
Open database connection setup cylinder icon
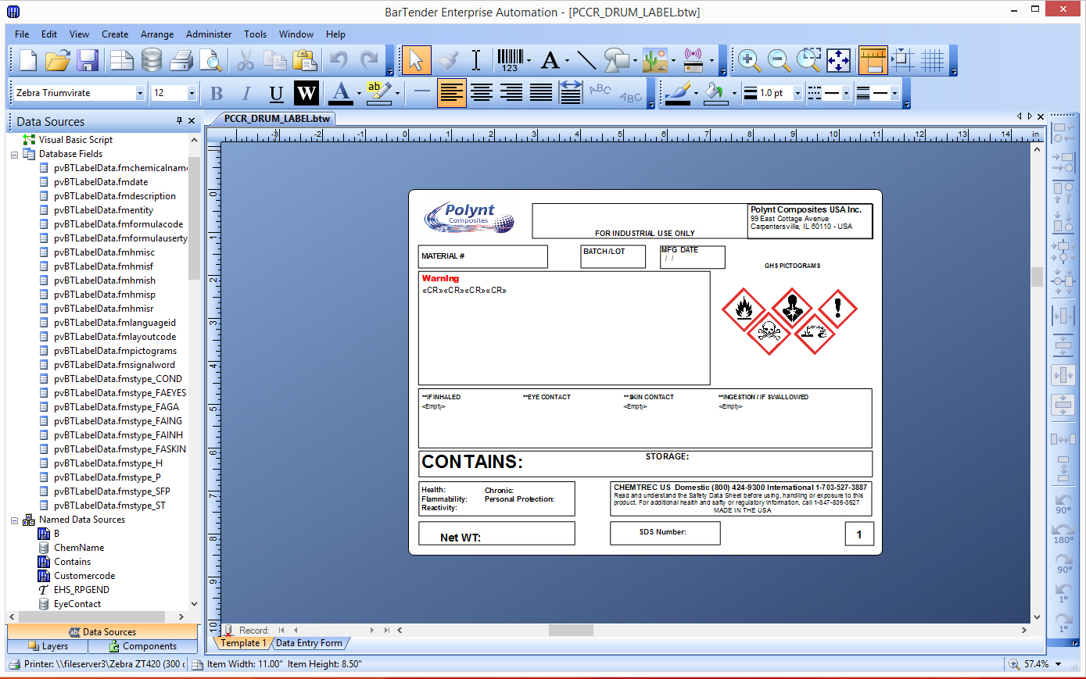152,60
